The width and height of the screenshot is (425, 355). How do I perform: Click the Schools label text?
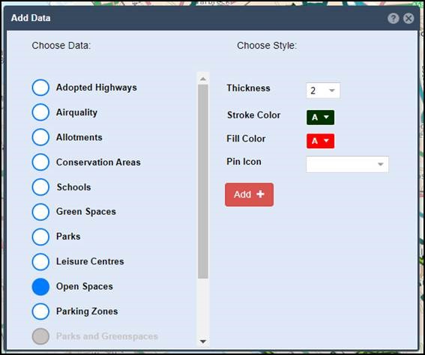tap(73, 187)
